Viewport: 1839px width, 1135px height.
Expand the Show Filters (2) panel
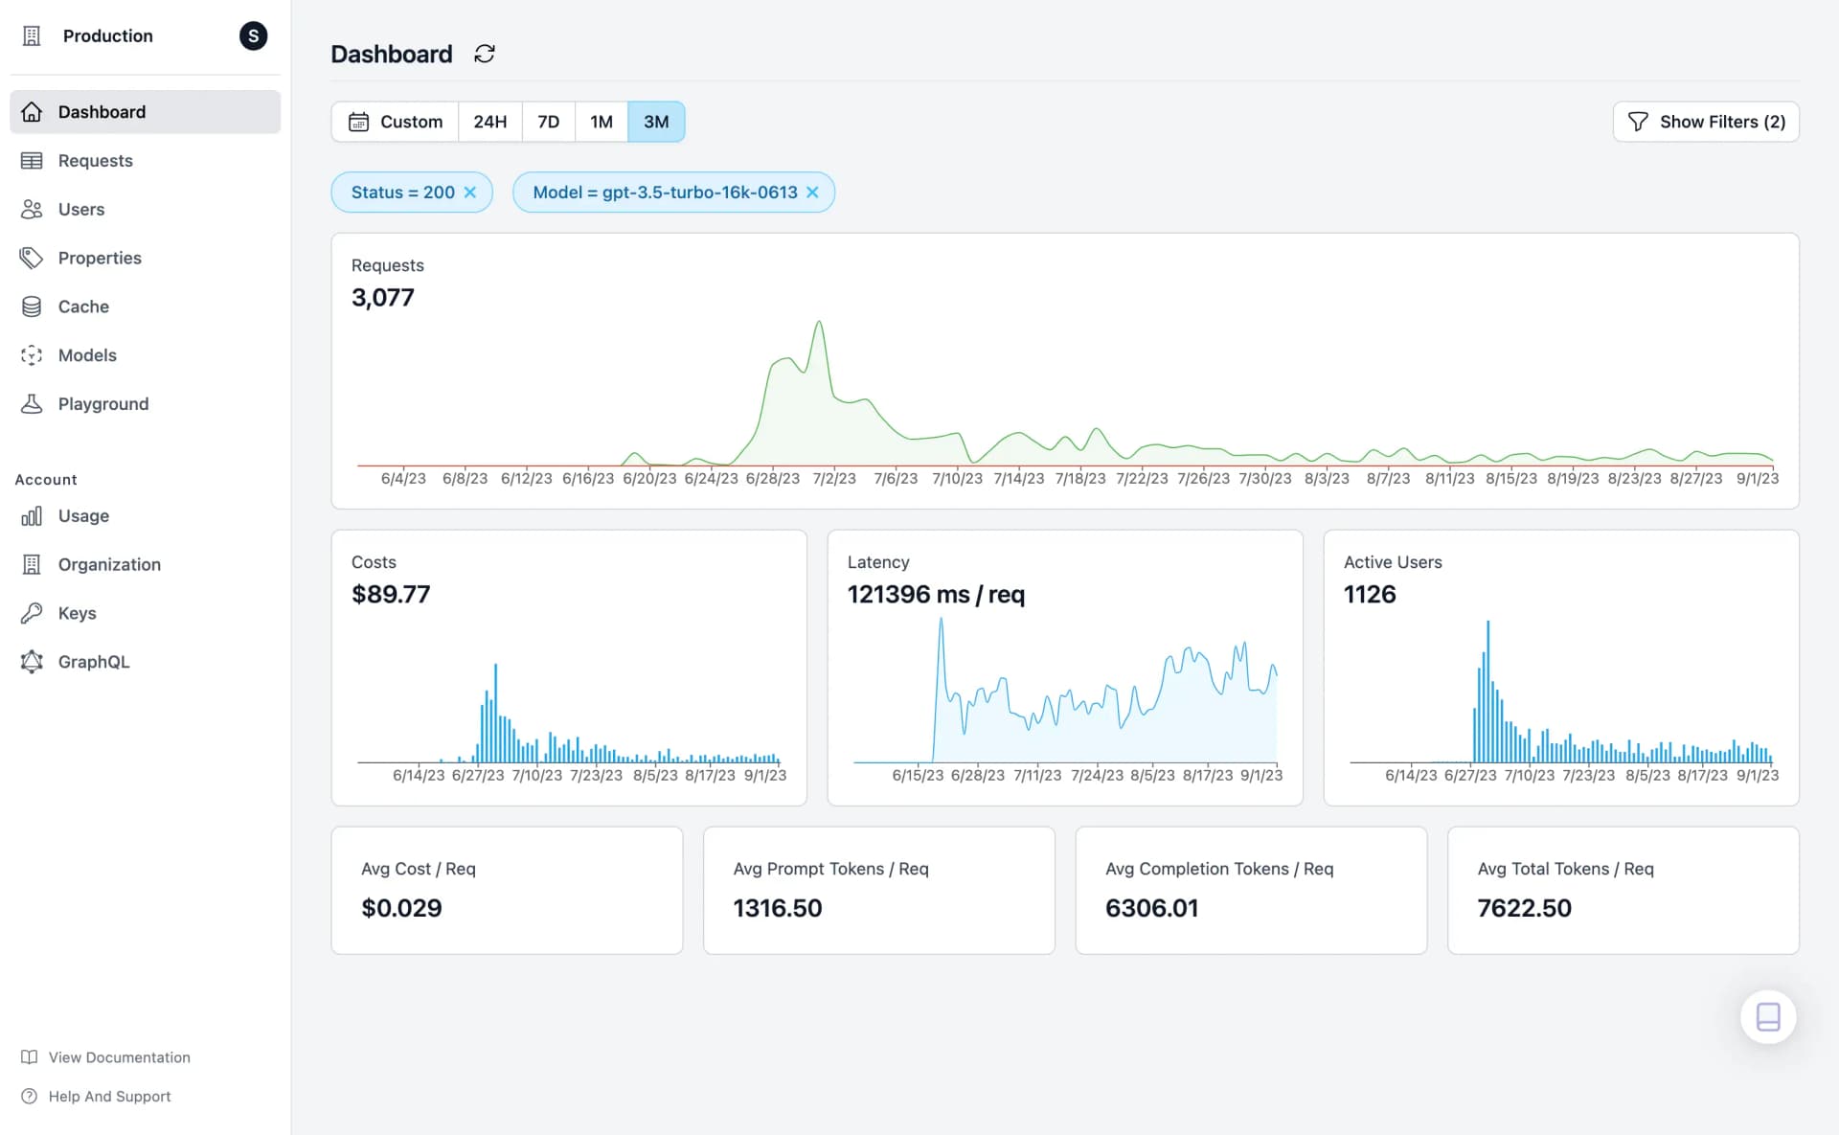point(1706,122)
